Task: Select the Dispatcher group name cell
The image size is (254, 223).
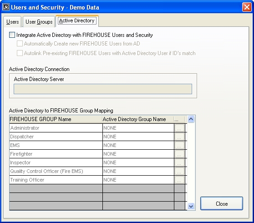Action: point(56,137)
